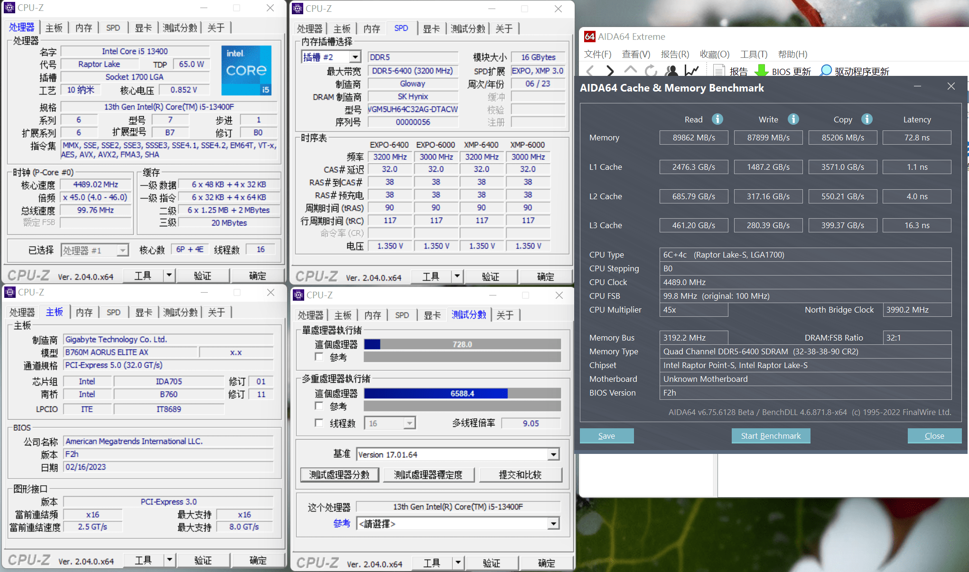Viewport: 969px width, 572px height.
Task: Open the thread count 16 dropdown
Action: pos(410,423)
